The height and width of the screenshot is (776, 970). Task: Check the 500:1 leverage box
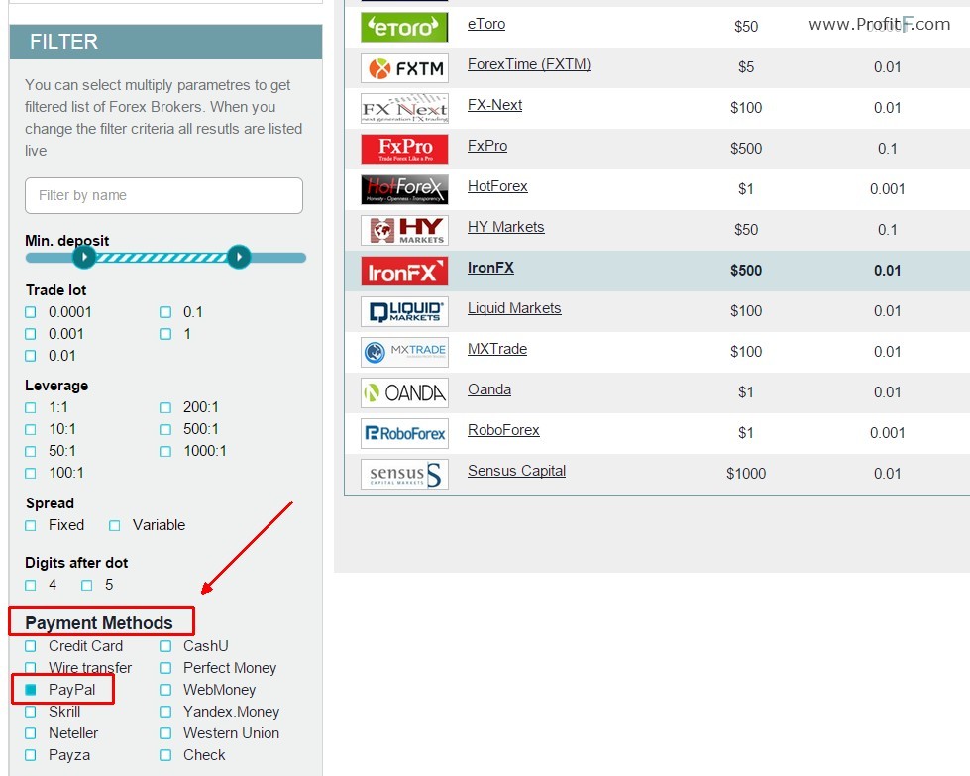[x=165, y=429]
